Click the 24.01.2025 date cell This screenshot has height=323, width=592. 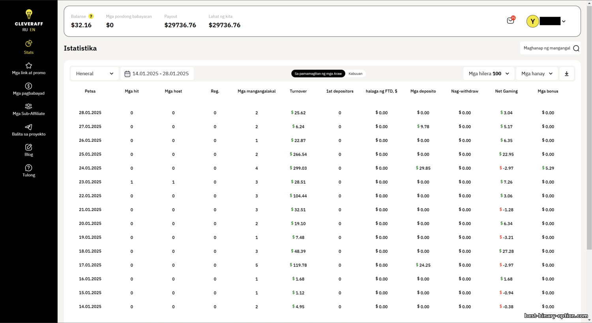point(90,168)
